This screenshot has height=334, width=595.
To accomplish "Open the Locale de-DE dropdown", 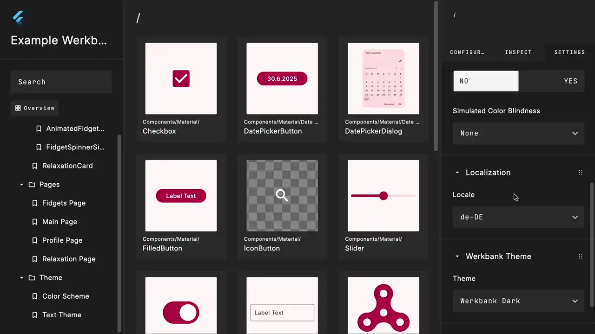I will (518, 217).
